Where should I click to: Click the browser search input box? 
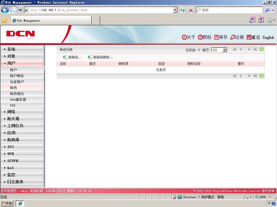pos(229,10)
